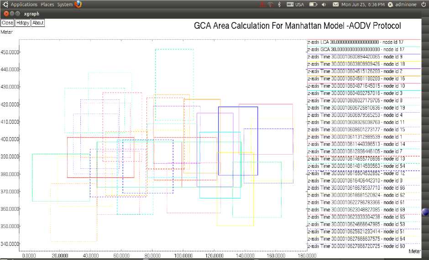Viewport: 429px width, 260px height.
Task: Click the 400.0000 y-axis label
Action: click(10, 140)
